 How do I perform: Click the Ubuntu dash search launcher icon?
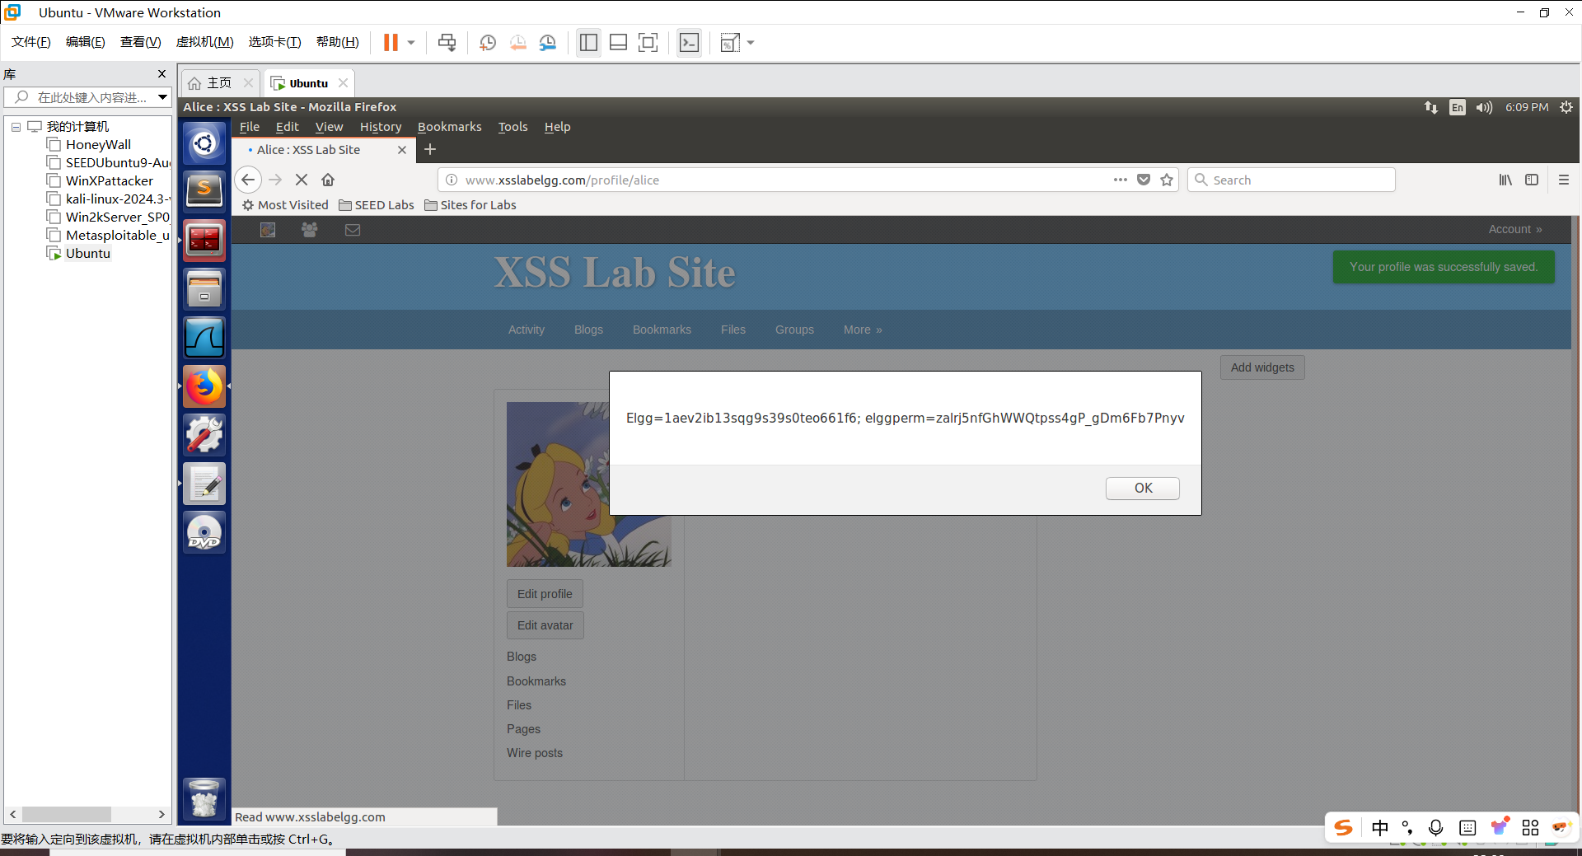(x=204, y=144)
